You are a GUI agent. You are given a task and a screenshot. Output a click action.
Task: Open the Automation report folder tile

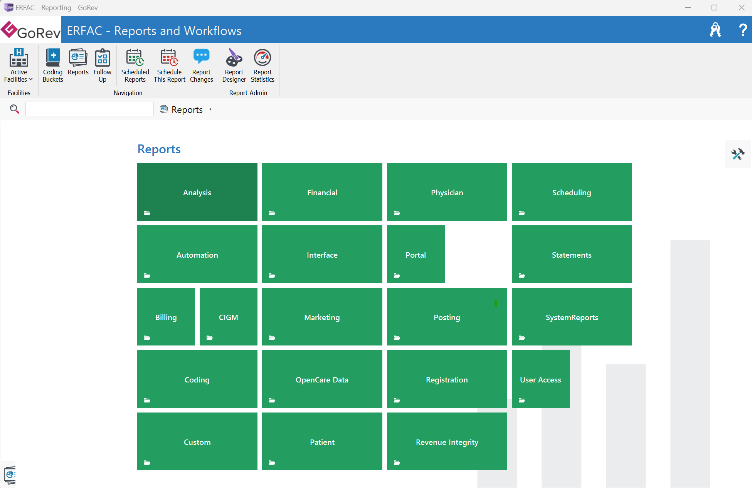(197, 254)
